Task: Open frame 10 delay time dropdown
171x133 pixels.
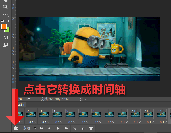Action: [x=137, y=122]
